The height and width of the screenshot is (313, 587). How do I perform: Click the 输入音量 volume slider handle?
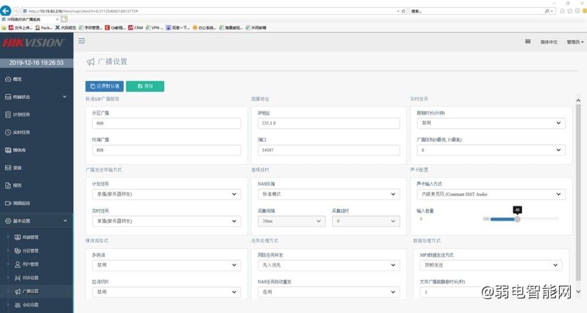click(518, 219)
